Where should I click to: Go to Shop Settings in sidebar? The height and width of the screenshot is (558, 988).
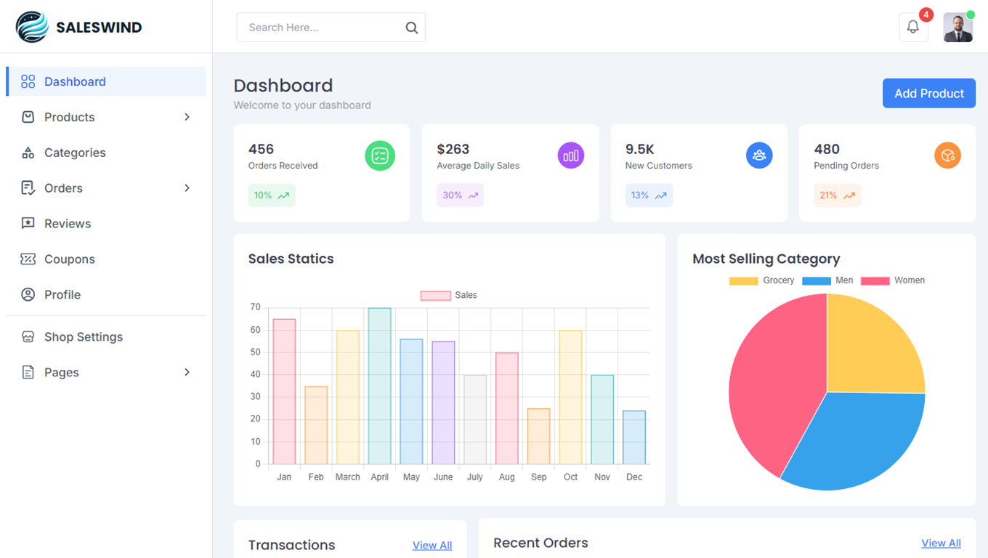[83, 337]
